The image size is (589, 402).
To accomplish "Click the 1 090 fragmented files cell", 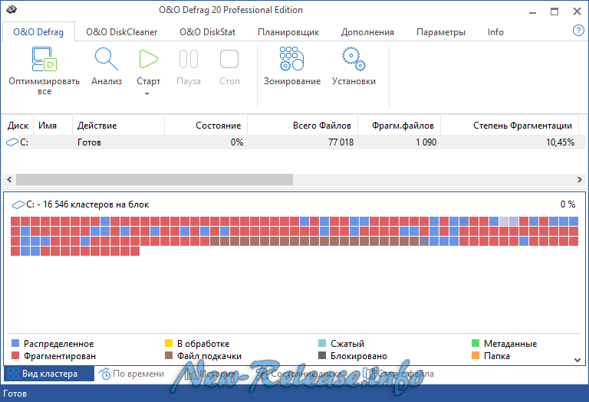I will [426, 142].
